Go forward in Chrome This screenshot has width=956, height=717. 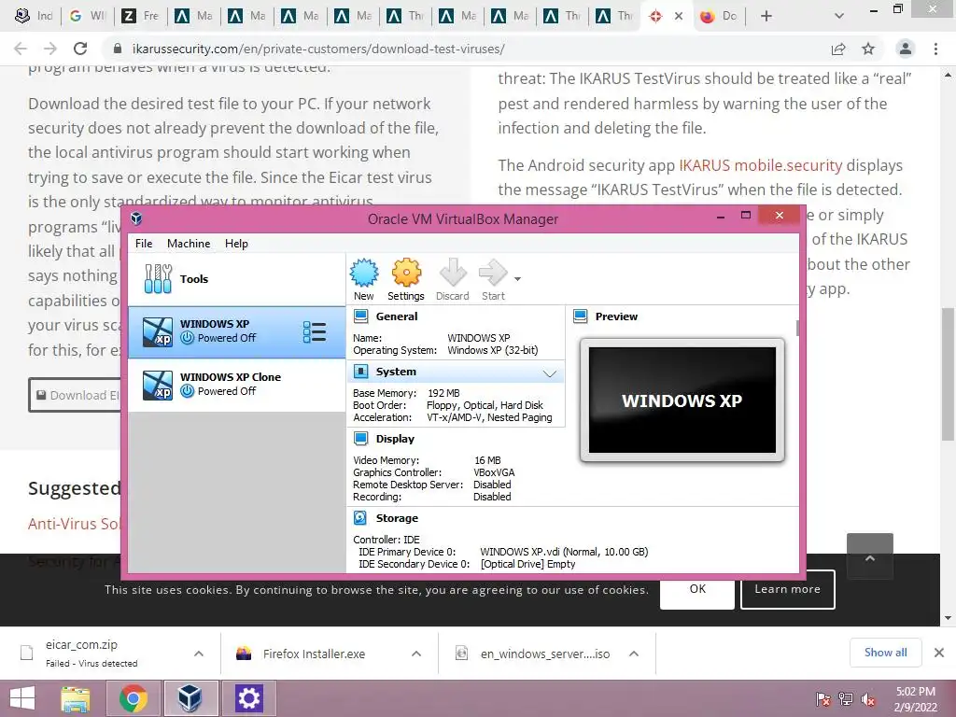(50, 49)
